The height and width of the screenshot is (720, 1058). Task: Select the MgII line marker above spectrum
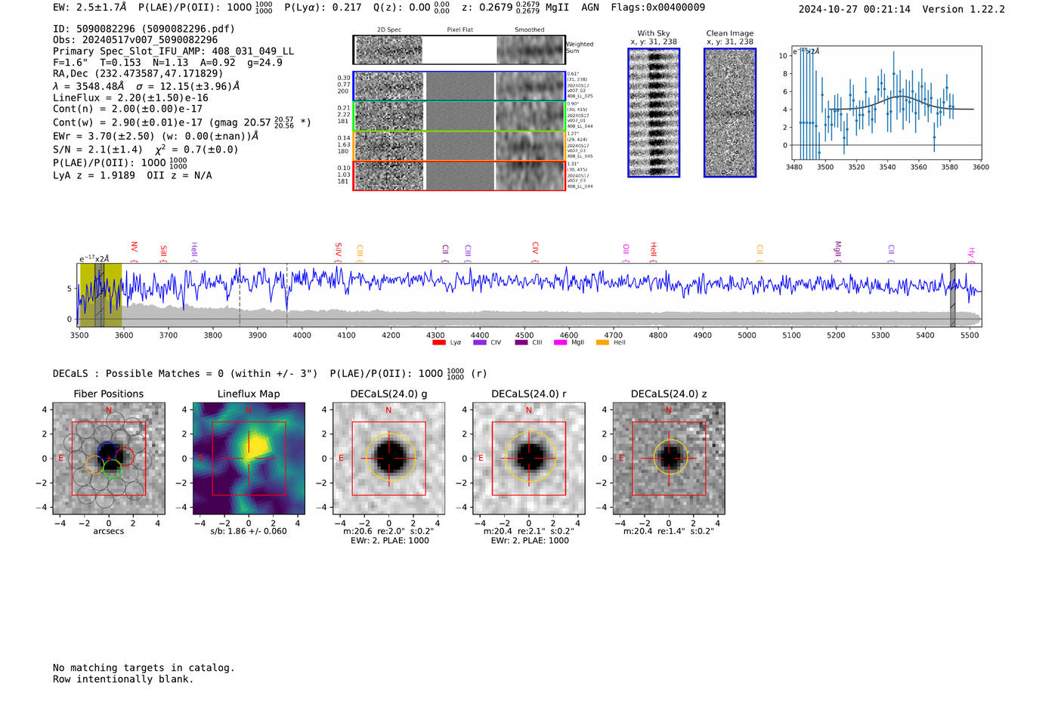coord(837,251)
